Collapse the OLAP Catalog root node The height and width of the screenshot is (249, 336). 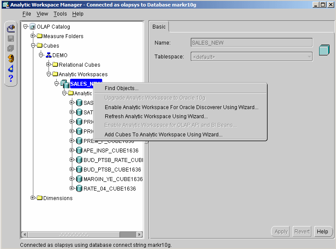(x=26, y=26)
